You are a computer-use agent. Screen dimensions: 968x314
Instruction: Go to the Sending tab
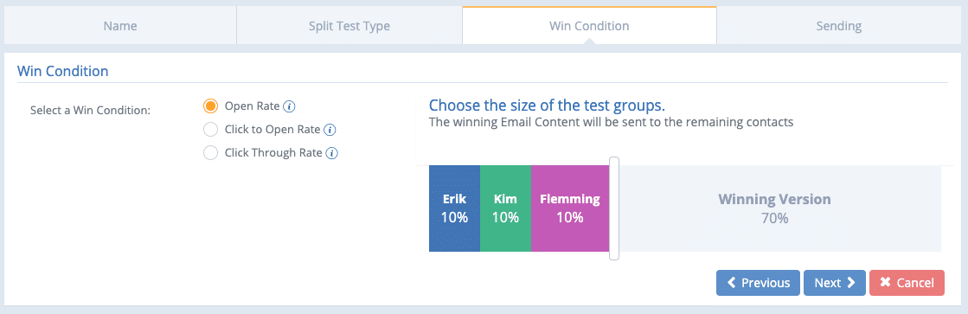838,26
